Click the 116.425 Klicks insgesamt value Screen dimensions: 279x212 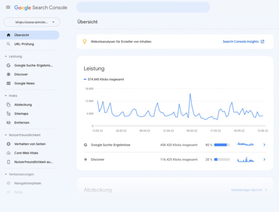pyautogui.click(x=179, y=159)
